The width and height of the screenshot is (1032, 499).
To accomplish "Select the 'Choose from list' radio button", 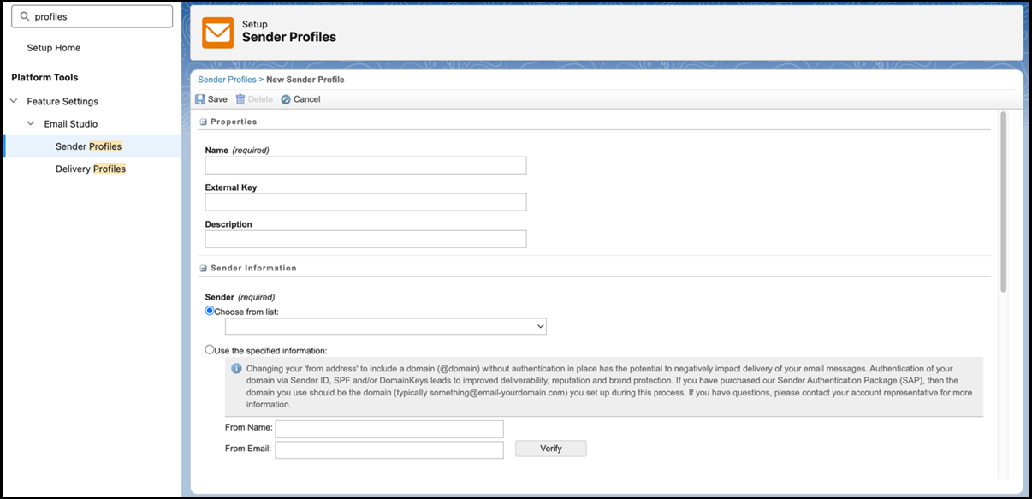I will coord(209,310).
